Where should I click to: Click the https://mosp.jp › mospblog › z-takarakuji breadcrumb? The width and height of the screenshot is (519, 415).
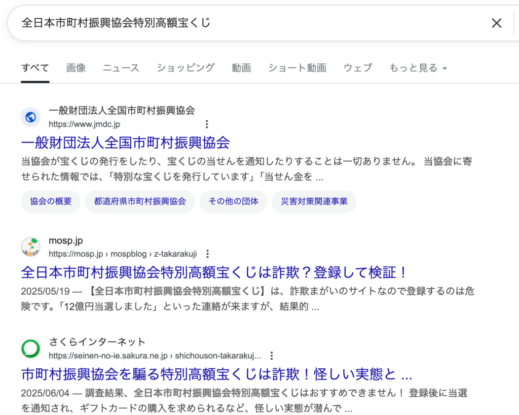[x=123, y=254]
